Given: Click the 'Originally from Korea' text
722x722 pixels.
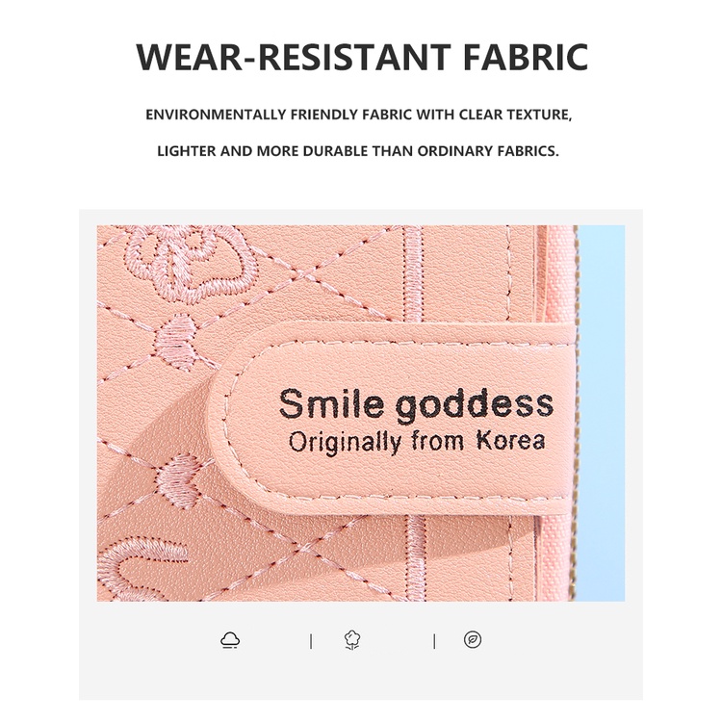Looking at the screenshot, I should tap(417, 442).
